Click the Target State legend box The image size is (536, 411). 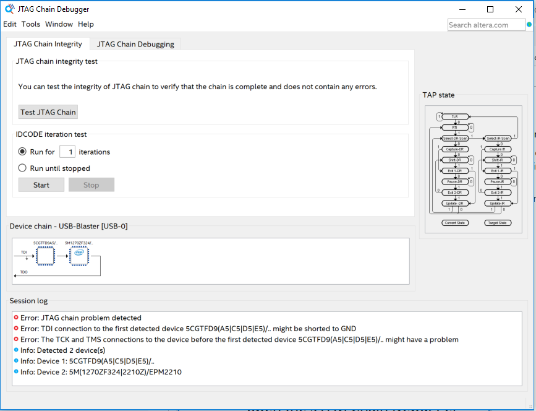pyautogui.click(x=498, y=223)
